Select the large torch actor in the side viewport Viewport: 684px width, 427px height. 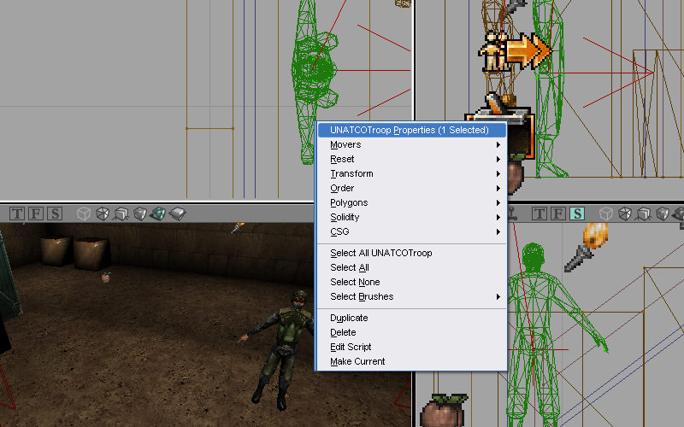[587, 247]
